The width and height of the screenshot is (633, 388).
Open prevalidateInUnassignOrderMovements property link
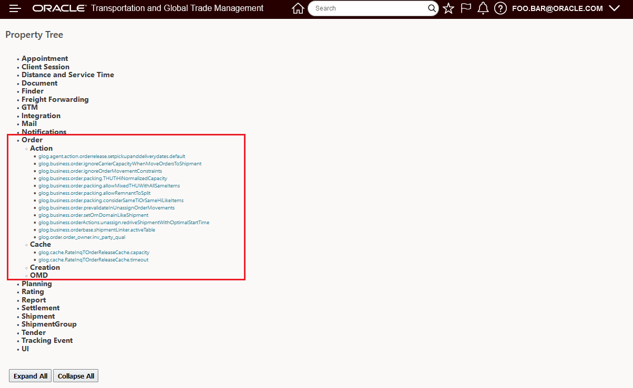tap(106, 208)
